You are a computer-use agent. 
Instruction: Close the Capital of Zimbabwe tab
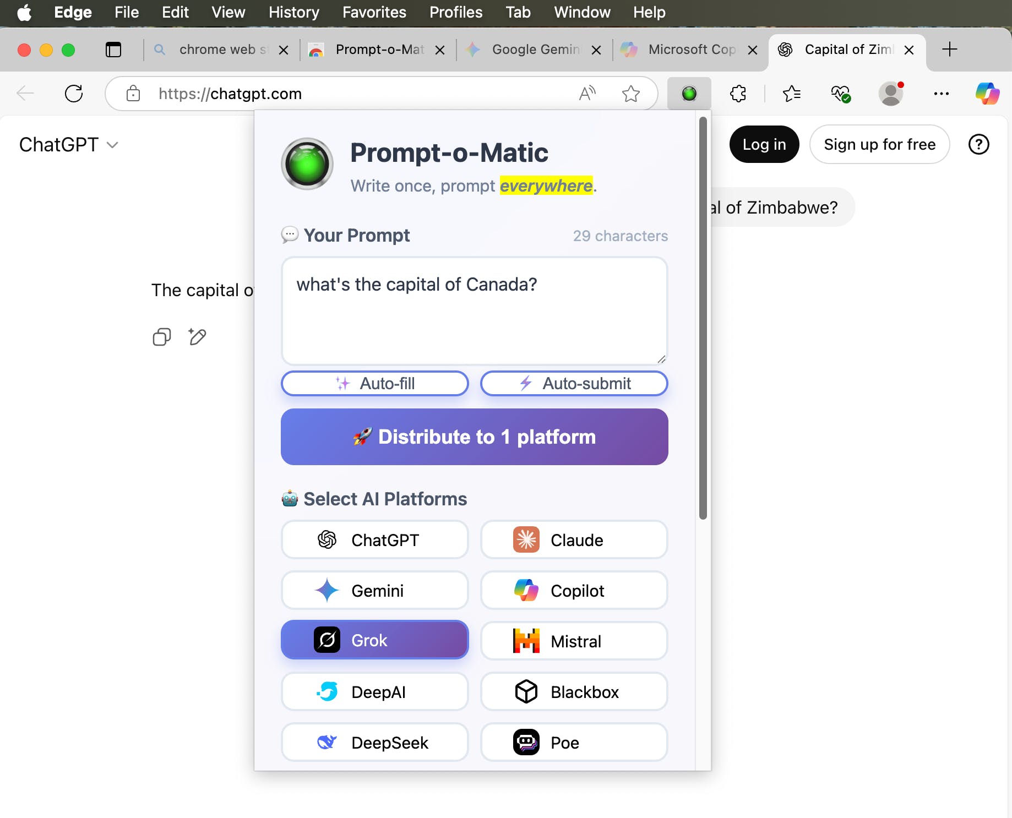pos(909,50)
